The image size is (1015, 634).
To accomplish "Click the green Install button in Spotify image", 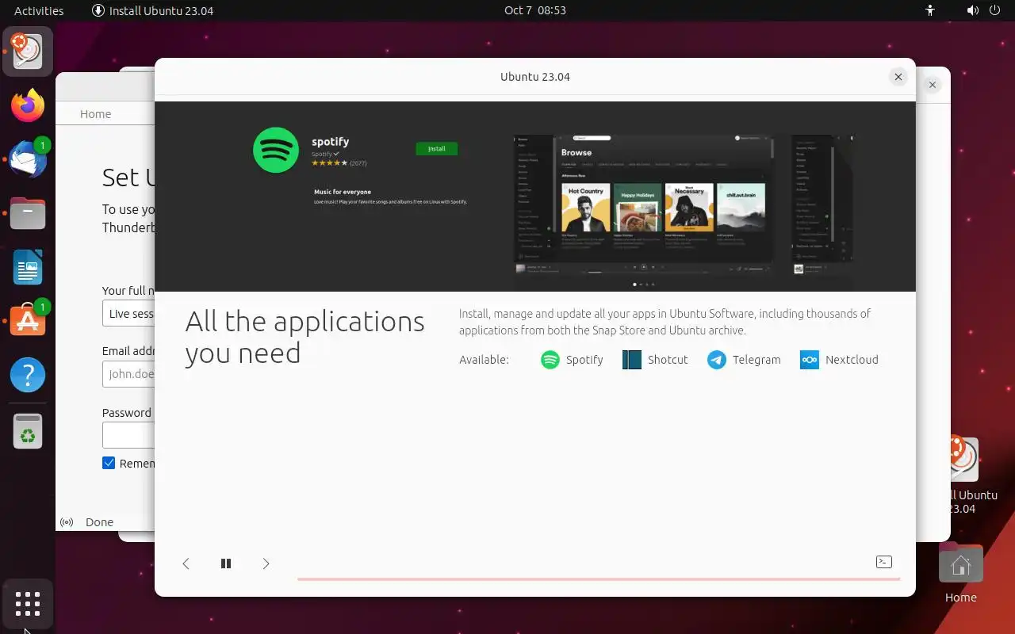I will point(437,148).
